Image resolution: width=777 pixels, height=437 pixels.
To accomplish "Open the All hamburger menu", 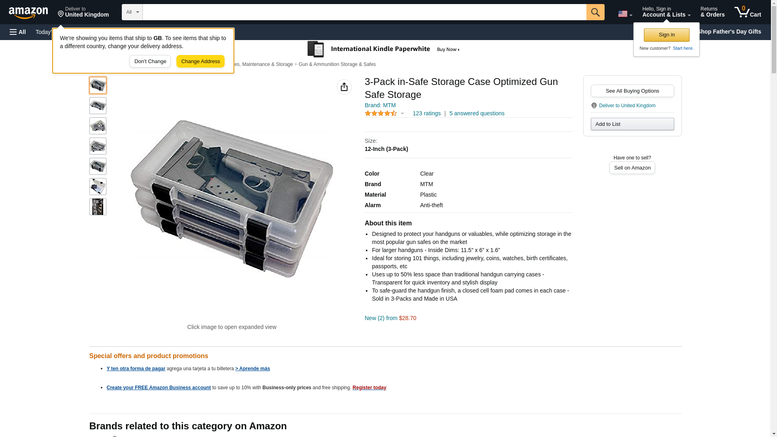I will pos(18,32).
